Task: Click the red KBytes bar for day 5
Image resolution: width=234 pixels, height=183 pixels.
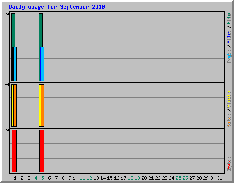Action: point(42,151)
